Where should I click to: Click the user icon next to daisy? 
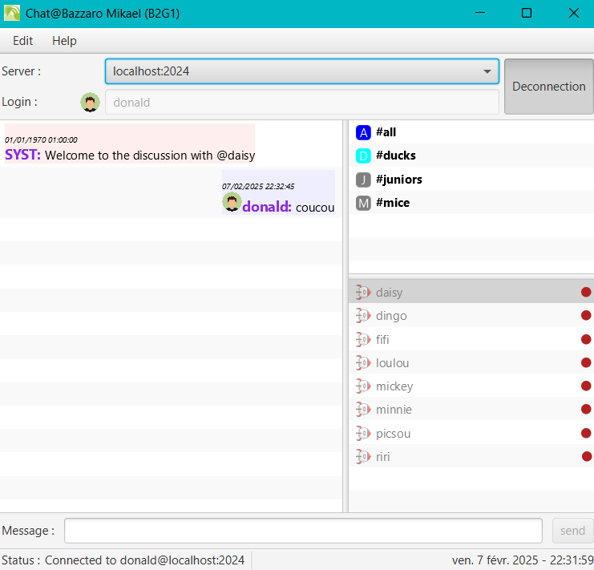[x=363, y=293]
